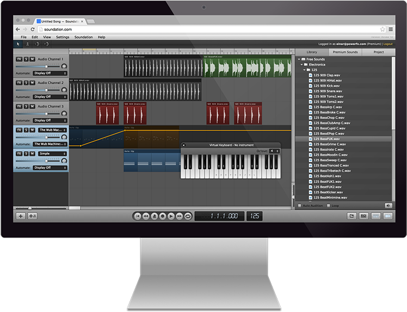This screenshot has height=312, width=407.
Task: Open the File menu
Action: click(x=23, y=37)
